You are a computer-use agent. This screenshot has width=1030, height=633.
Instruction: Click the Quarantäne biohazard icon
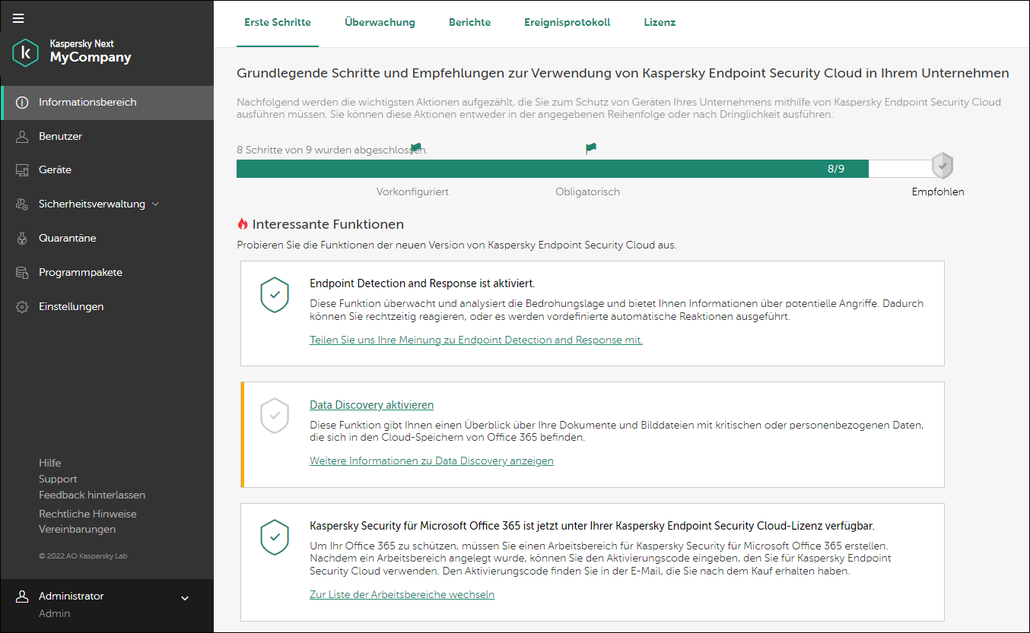tap(22, 239)
